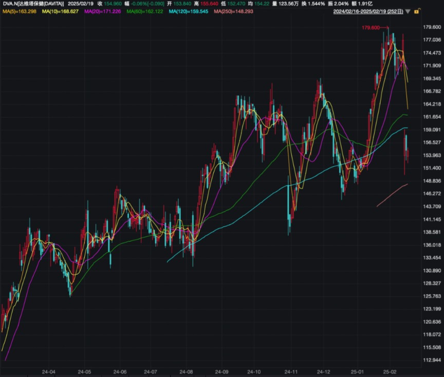
Task: Click the 25-02 date axis label
Action: coord(391,371)
